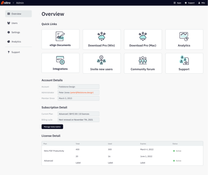Click the Download Pro (Mac) cloud icon
The width and height of the screenshot is (208, 175).
coord(143,36)
